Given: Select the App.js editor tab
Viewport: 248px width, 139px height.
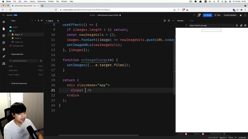Looking at the screenshot, I should coord(51,20).
